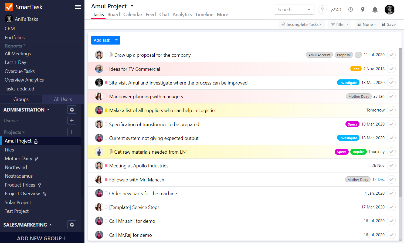Click the pink priority marker on Followup with Mr. Mahesh

tap(106, 180)
